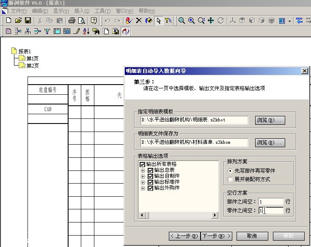Click the pencil edit icon
The height and width of the screenshot is (247, 311).
point(77,31)
